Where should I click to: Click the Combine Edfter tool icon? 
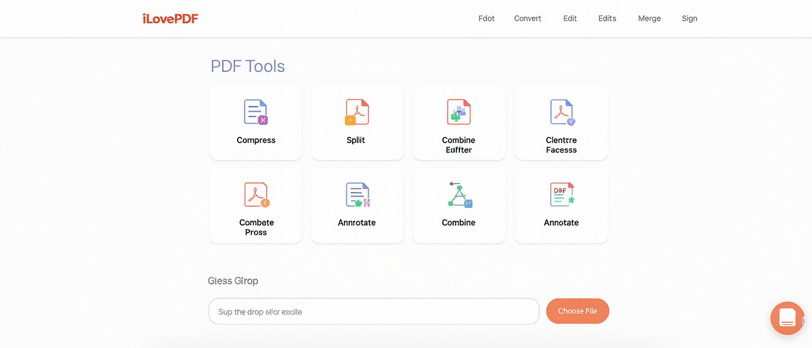(458, 112)
